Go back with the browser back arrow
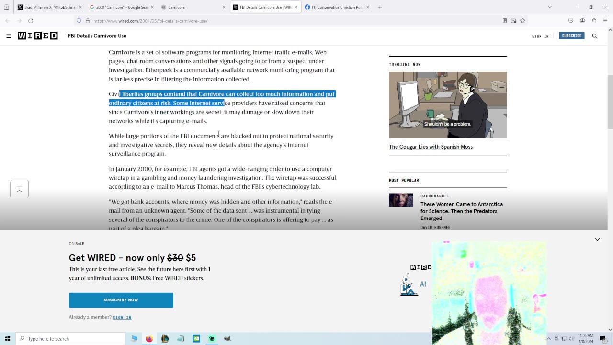The image size is (613, 345). tap(7, 21)
